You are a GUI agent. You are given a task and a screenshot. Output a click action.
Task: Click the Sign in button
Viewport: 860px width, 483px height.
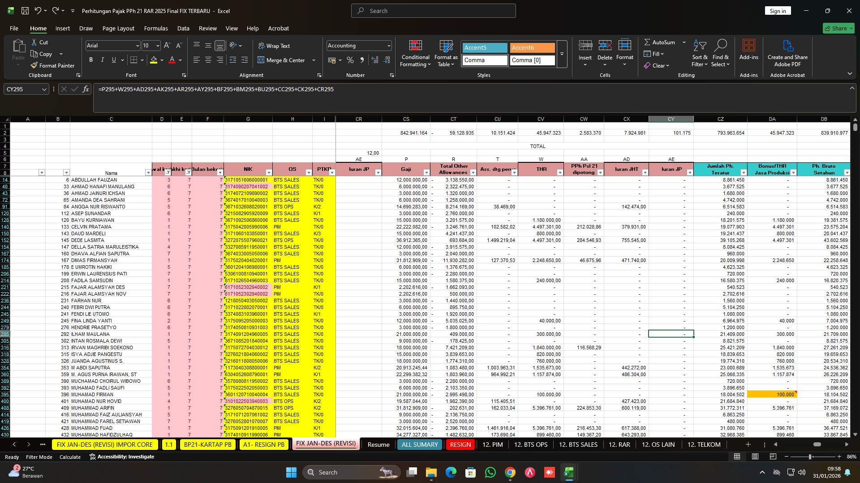click(x=778, y=10)
